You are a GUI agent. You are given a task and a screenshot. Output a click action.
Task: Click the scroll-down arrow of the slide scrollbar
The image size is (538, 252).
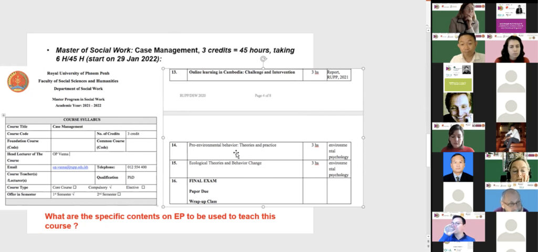click(428, 237)
